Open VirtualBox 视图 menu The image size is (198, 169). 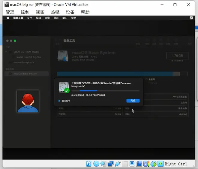click(x=40, y=12)
